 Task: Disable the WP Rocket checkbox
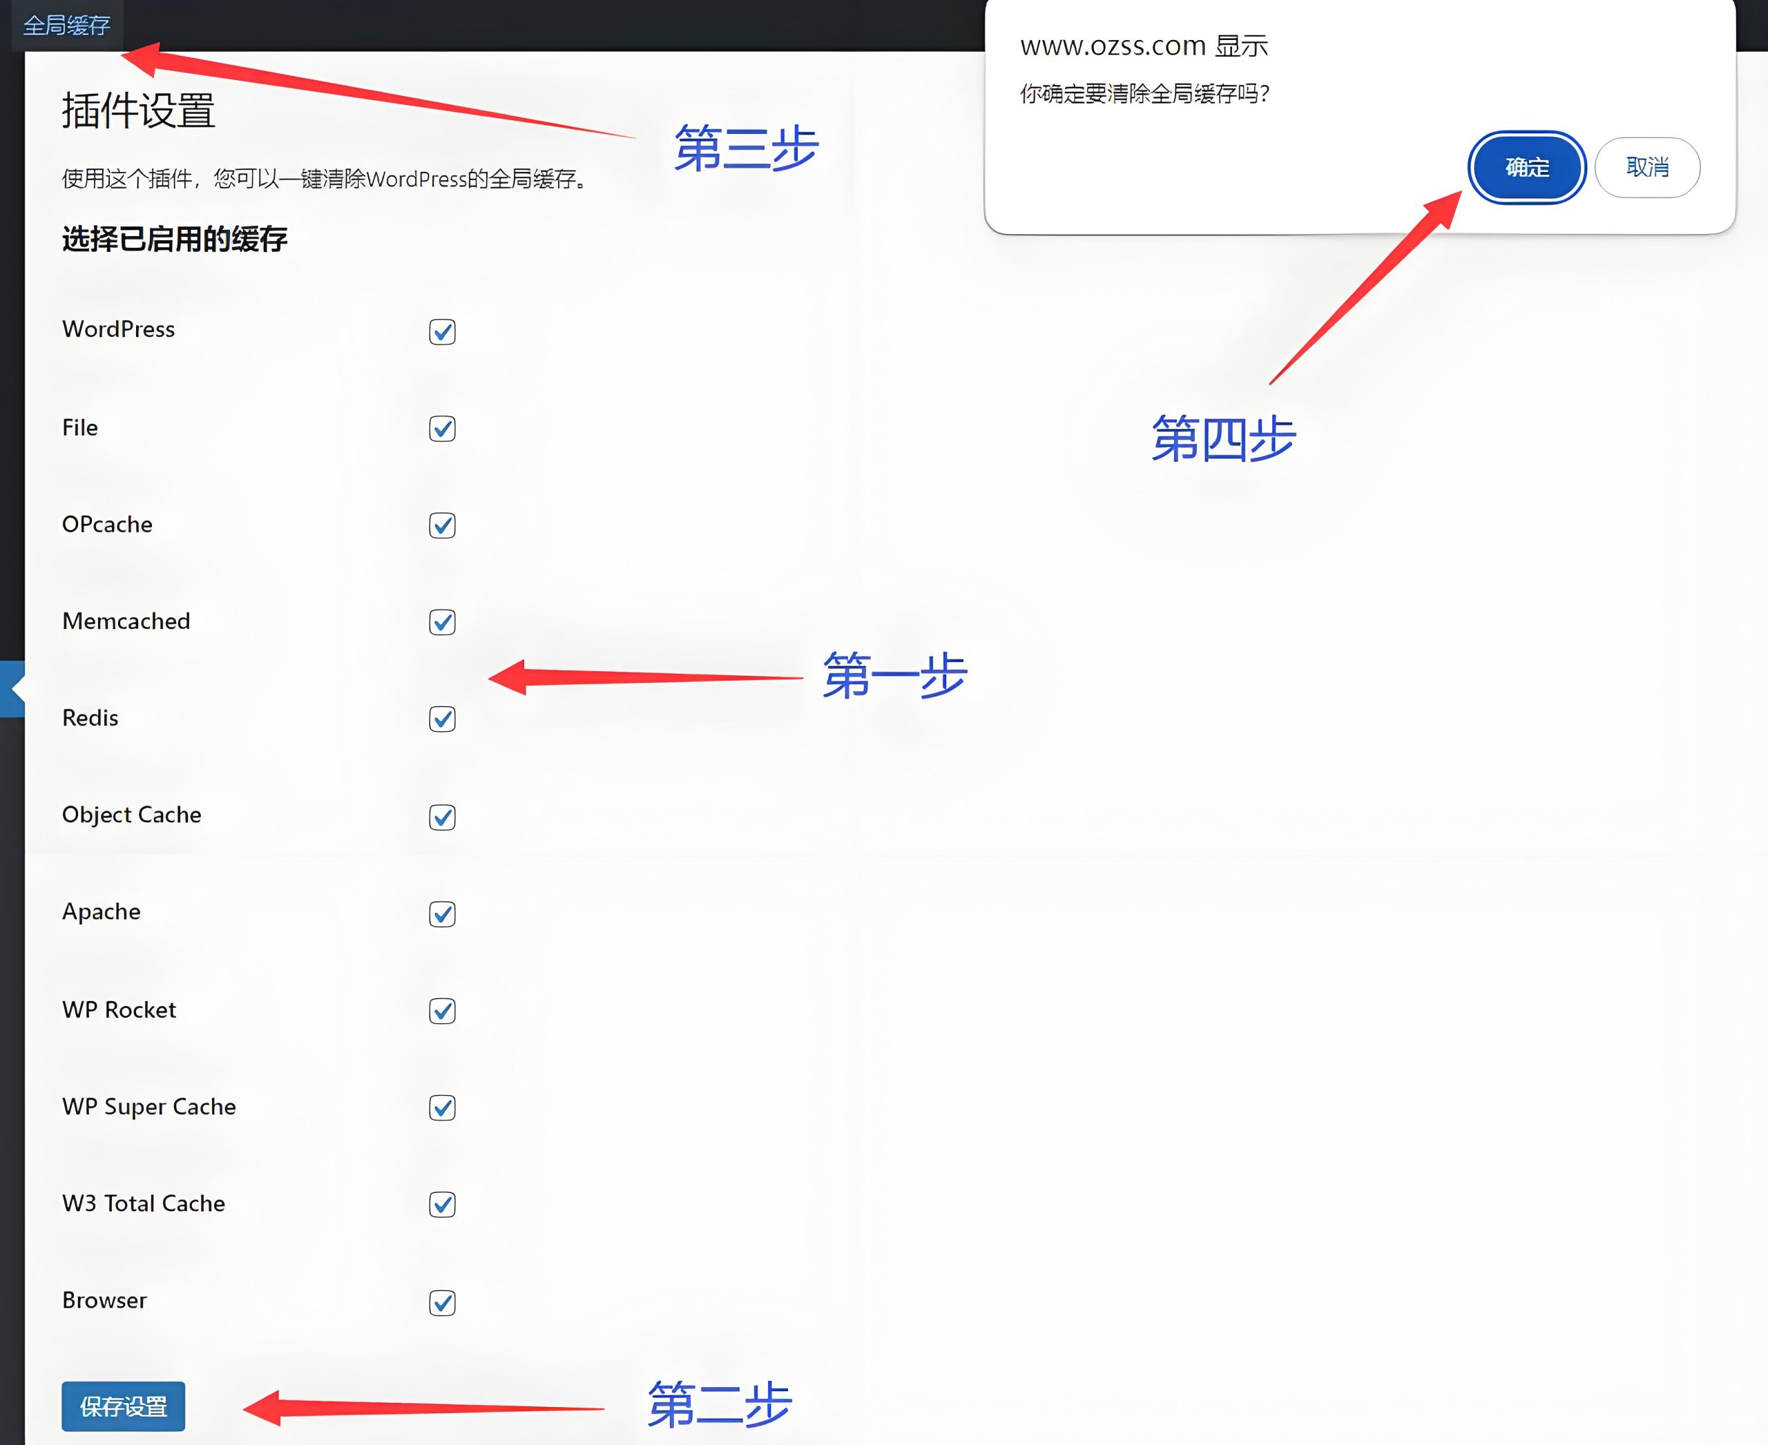point(442,1011)
